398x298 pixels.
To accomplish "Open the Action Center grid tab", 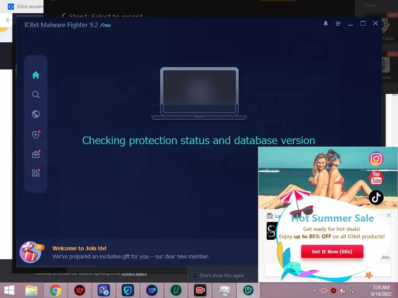I will pyautogui.click(x=36, y=173).
